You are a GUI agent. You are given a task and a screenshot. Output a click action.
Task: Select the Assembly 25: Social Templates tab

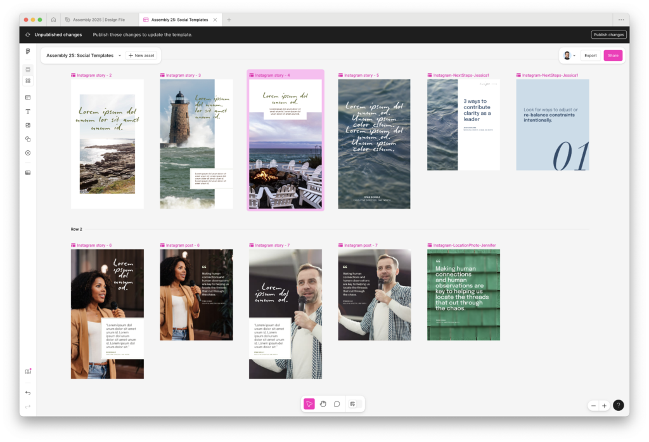179,19
